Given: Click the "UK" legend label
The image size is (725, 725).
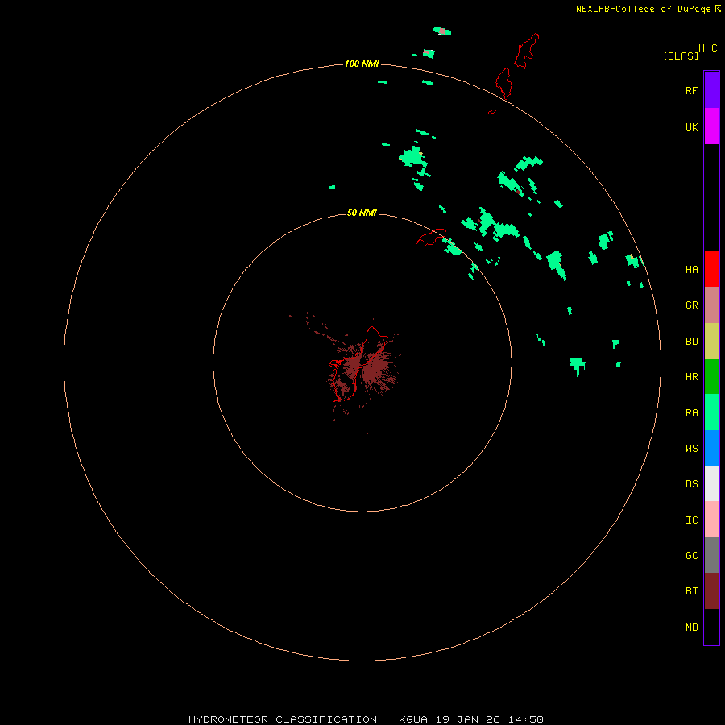Looking at the screenshot, I should [x=691, y=126].
